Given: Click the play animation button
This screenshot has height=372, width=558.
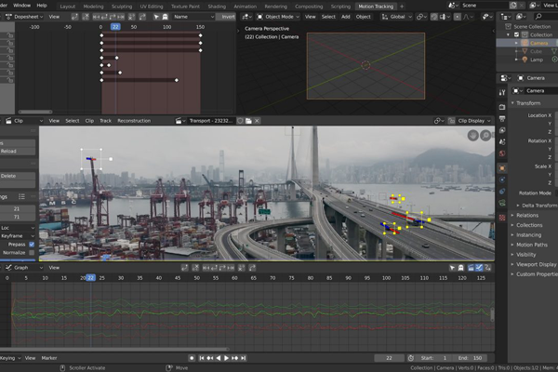Looking at the screenshot, I should 226,358.
